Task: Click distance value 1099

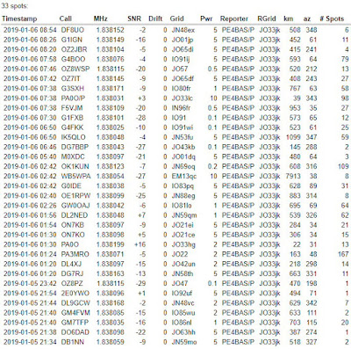Action: click(x=293, y=137)
